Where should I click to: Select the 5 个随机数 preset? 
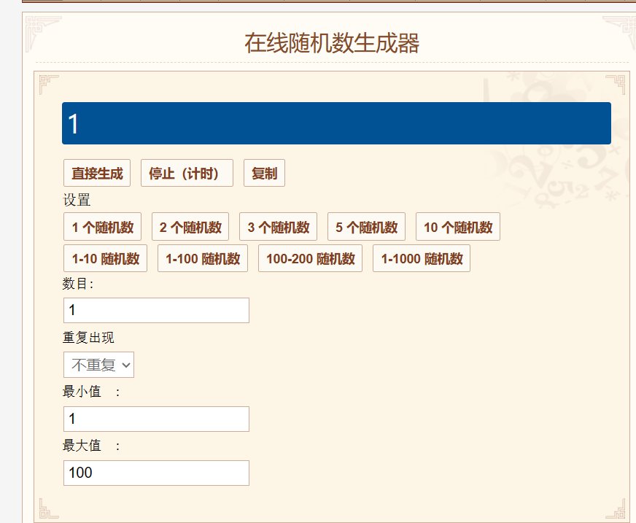(366, 227)
